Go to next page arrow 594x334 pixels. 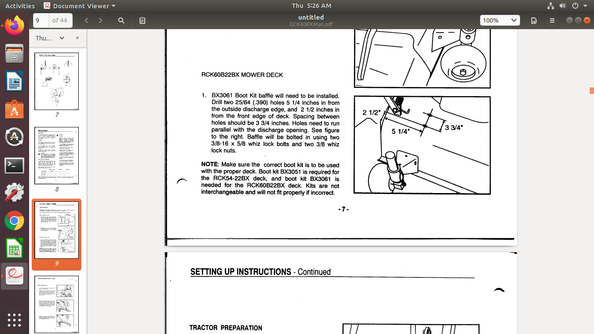click(100, 20)
